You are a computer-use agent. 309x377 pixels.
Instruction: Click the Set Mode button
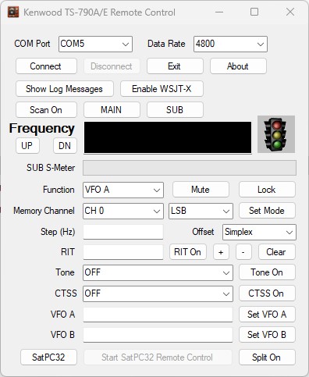(267, 211)
